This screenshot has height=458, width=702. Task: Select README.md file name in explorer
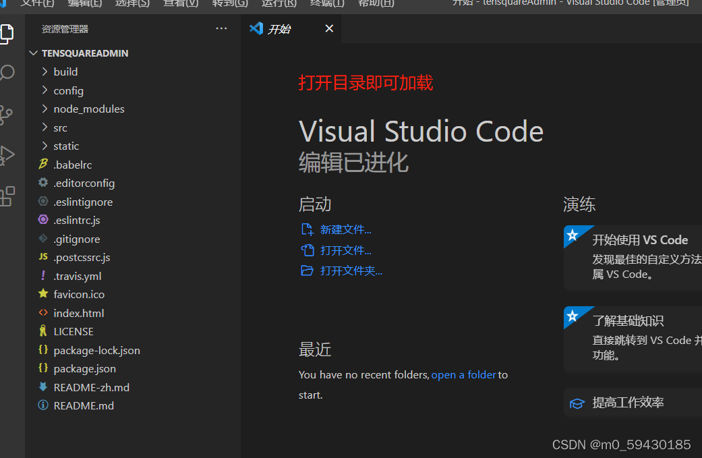pyautogui.click(x=84, y=405)
